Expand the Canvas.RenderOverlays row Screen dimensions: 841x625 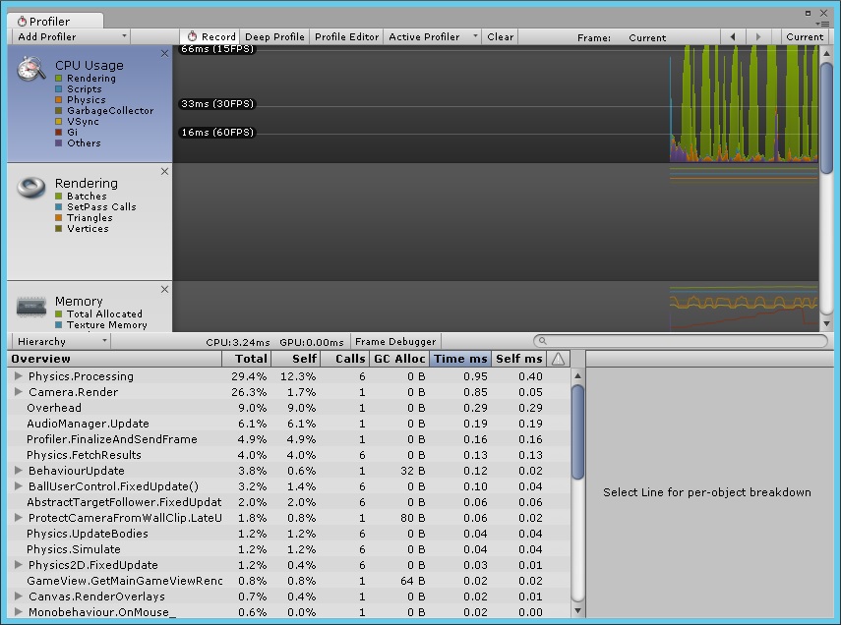click(19, 597)
